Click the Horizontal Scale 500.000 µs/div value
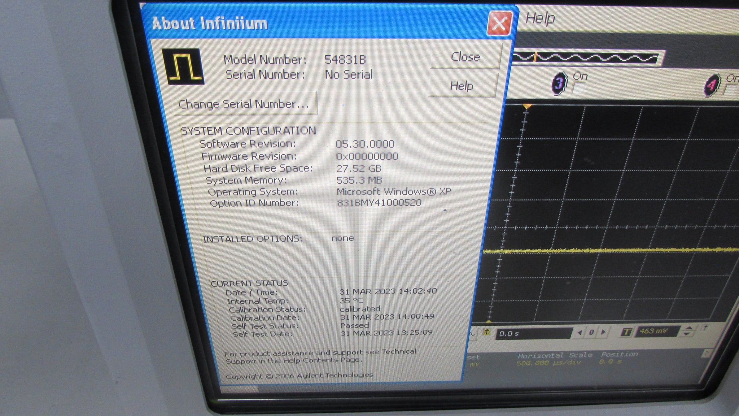739x416 pixels. (x=548, y=363)
